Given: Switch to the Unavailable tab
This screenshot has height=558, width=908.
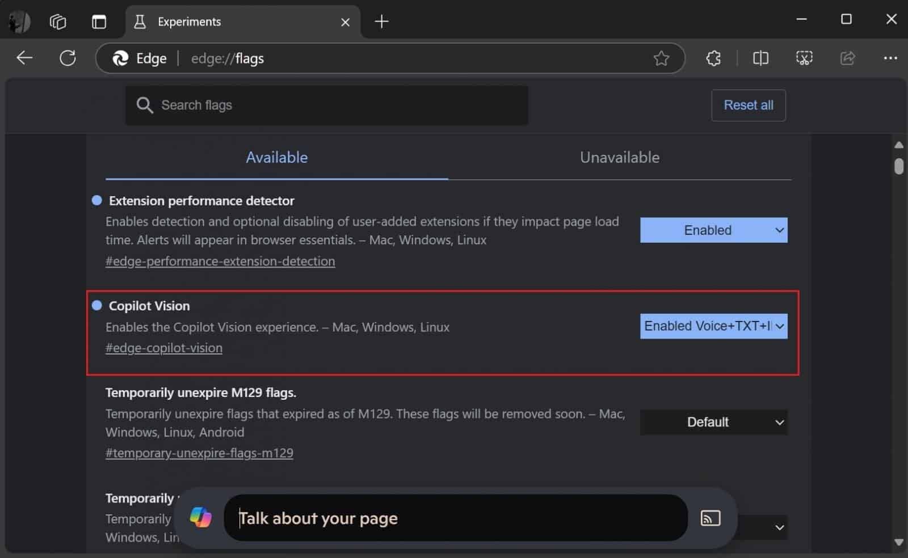Looking at the screenshot, I should [619, 158].
